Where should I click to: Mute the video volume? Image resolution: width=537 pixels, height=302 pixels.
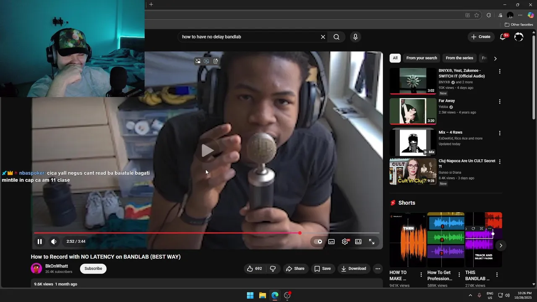point(54,242)
